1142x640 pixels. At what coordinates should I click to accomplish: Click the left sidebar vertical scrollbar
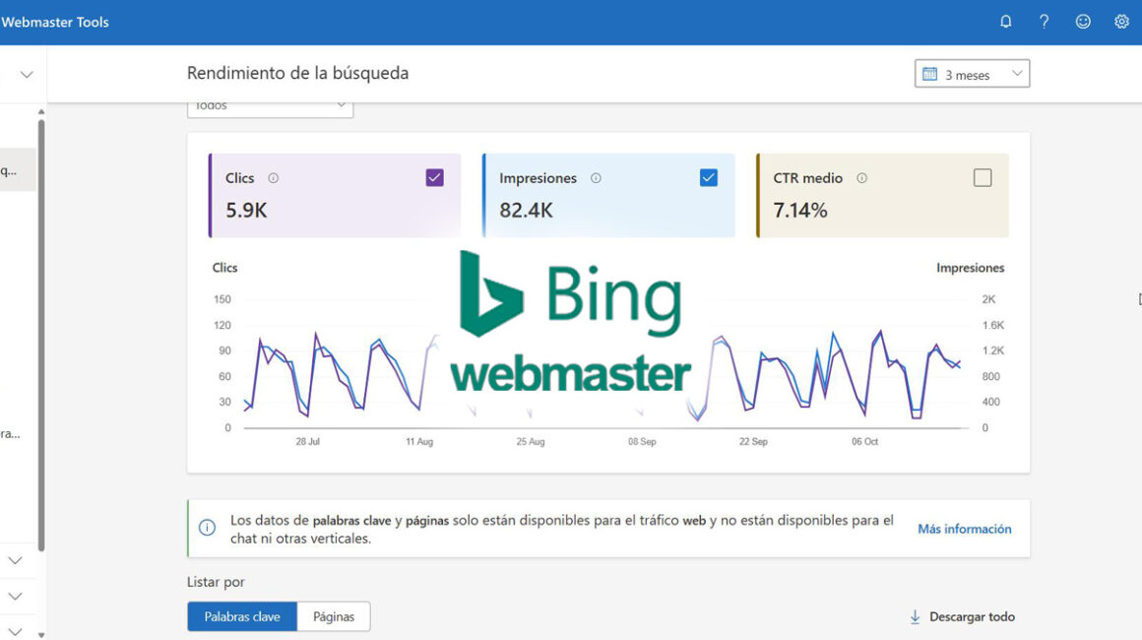coord(41,335)
